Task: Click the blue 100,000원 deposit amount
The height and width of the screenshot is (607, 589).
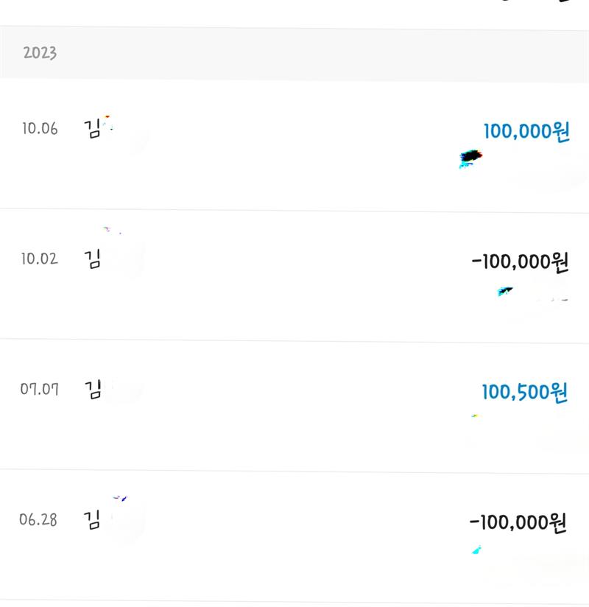Action: (x=526, y=132)
